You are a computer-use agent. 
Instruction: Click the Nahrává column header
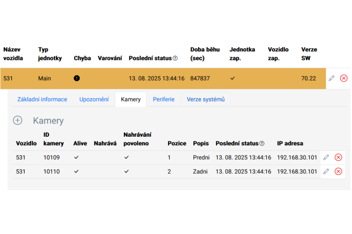pyautogui.click(x=105, y=144)
